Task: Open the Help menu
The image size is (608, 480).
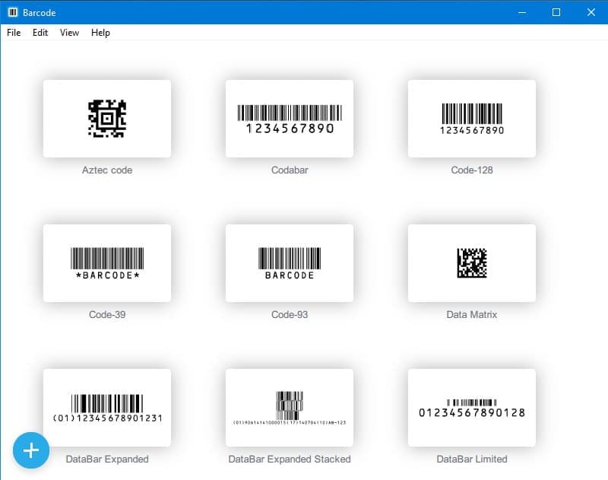Action: click(x=100, y=33)
